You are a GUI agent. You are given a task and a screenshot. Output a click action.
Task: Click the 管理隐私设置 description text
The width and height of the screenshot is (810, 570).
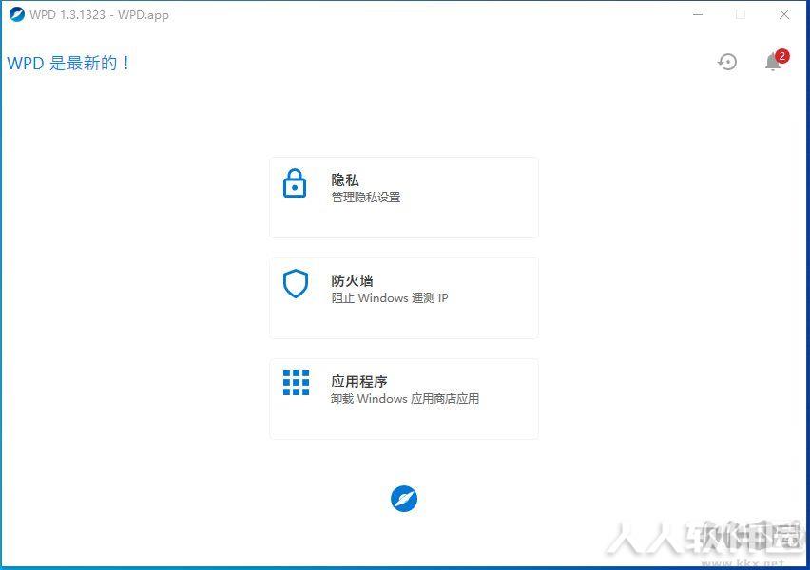[x=366, y=198]
